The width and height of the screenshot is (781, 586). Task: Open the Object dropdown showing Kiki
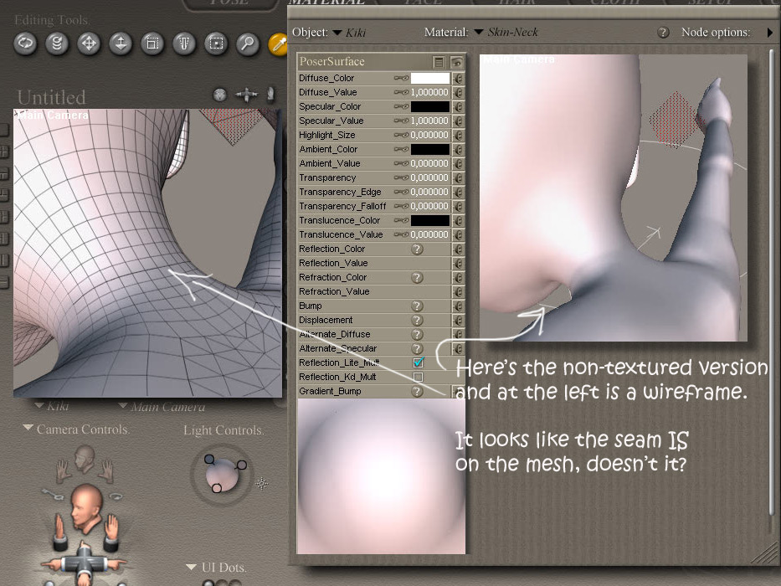(x=337, y=33)
